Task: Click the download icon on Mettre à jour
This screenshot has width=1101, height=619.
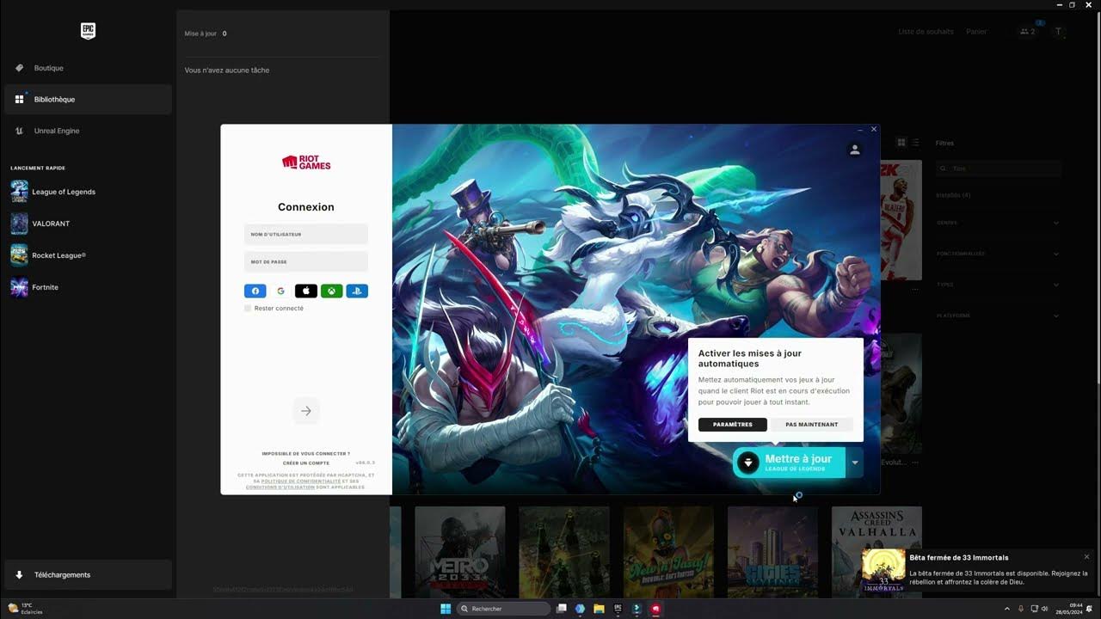Action: click(748, 463)
